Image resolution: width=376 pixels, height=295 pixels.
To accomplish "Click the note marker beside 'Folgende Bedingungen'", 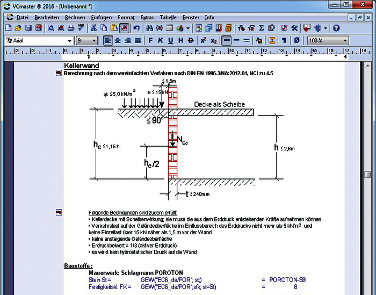I will click(x=59, y=212).
